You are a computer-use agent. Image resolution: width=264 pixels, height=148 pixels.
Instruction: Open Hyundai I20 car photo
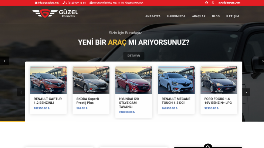tap(133, 80)
